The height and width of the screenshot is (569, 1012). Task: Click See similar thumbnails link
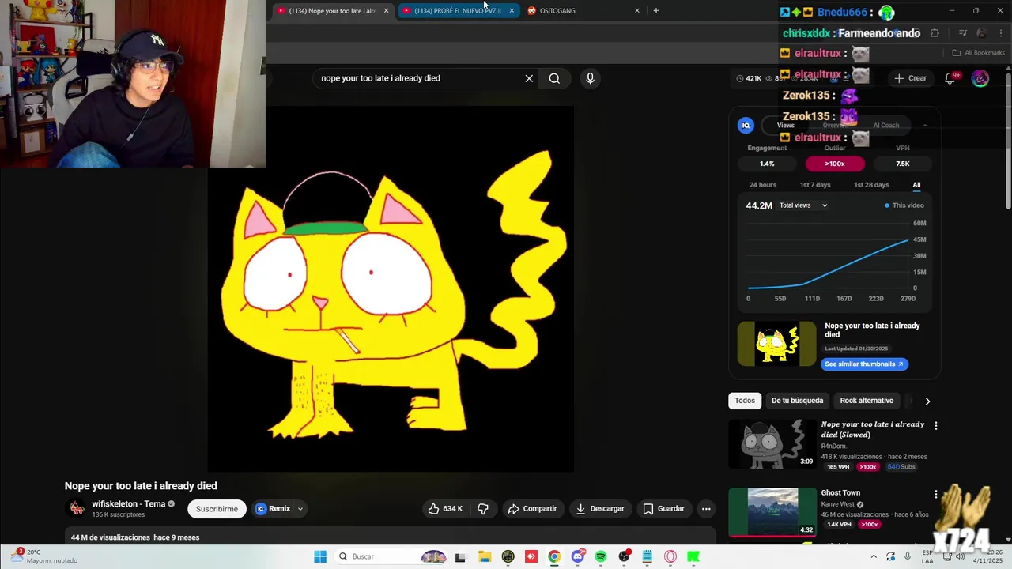point(864,364)
